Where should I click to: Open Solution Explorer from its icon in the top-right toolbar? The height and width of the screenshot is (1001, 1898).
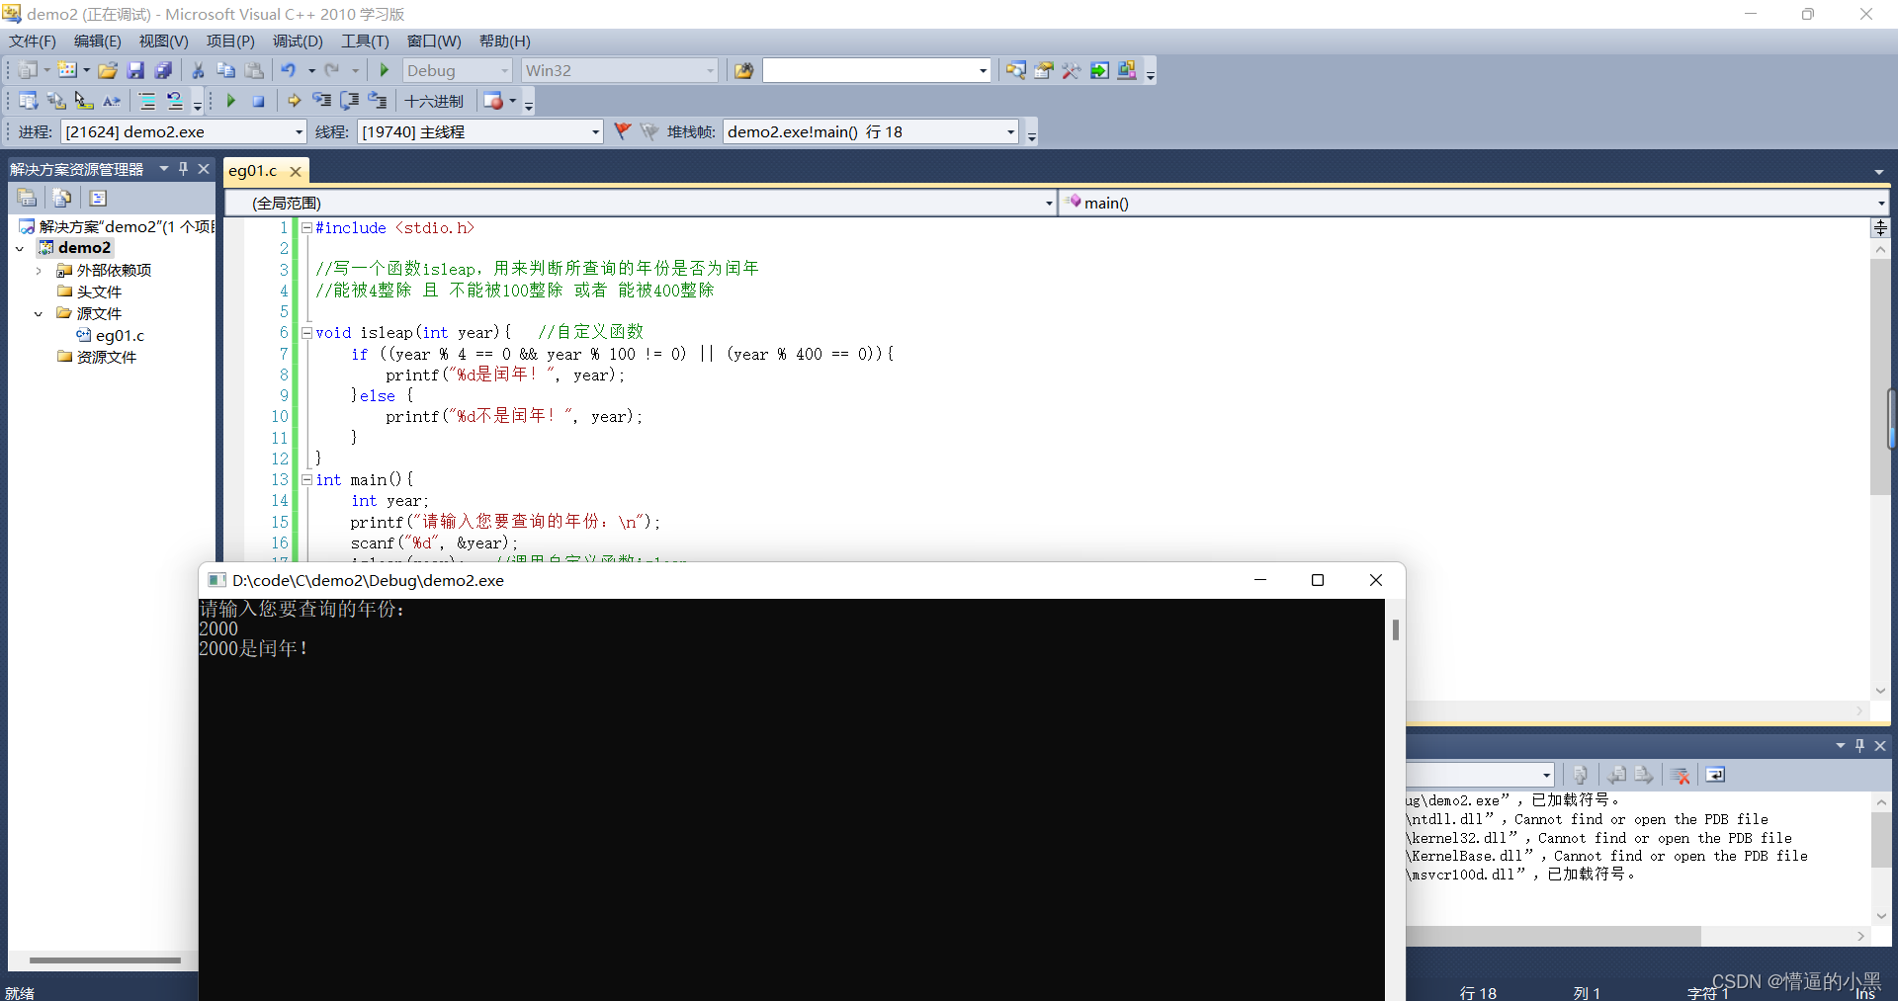tap(1015, 70)
